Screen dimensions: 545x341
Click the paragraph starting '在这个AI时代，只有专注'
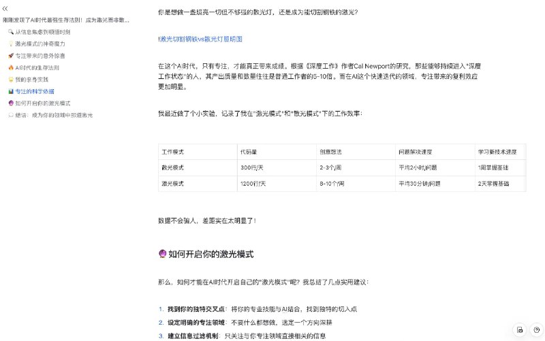pyautogui.click(x=320, y=76)
